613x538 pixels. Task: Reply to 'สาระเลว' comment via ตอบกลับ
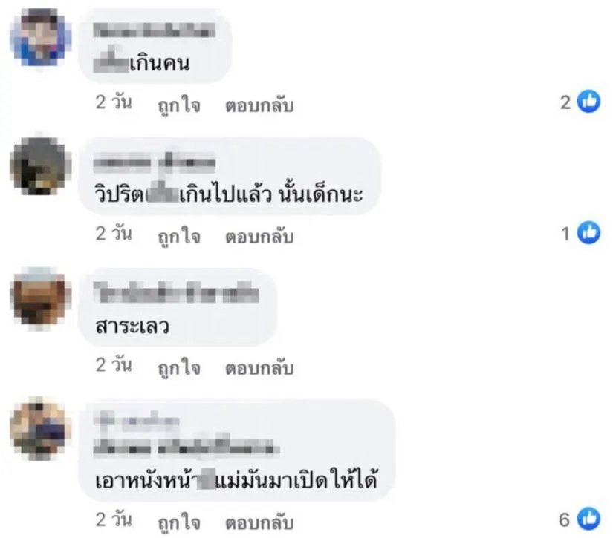click(x=259, y=367)
